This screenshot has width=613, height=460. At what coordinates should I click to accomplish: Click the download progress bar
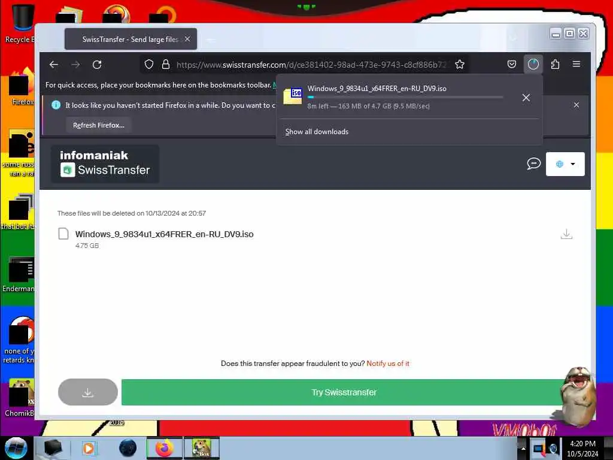(405, 97)
